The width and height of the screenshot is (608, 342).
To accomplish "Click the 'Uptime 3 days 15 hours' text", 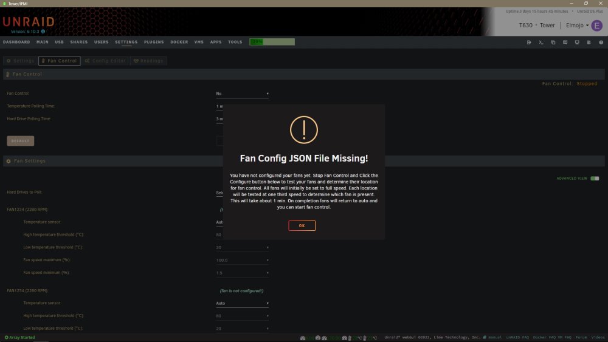I will 537,11.
